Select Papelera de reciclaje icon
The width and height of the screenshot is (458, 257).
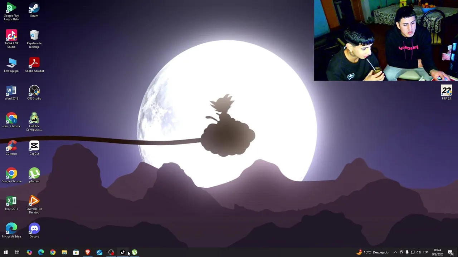(34, 39)
